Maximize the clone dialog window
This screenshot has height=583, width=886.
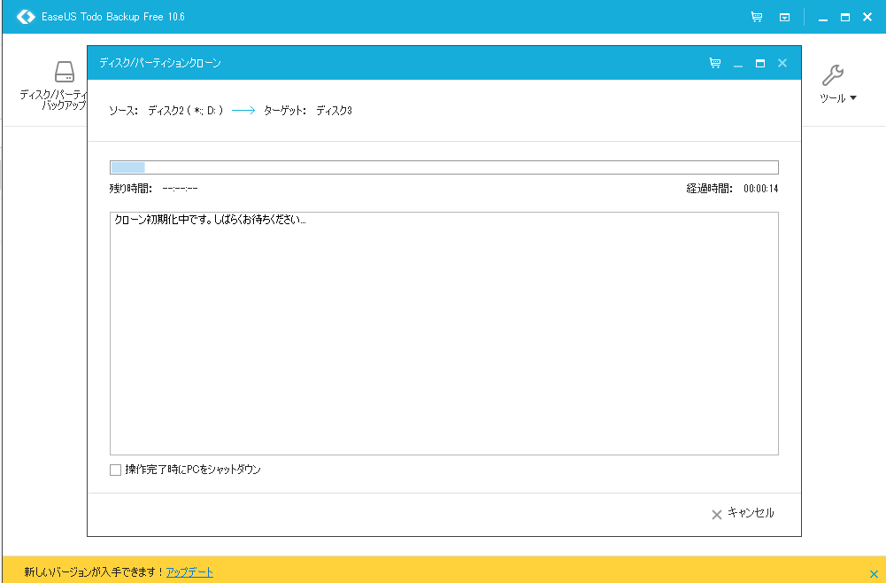(x=760, y=63)
